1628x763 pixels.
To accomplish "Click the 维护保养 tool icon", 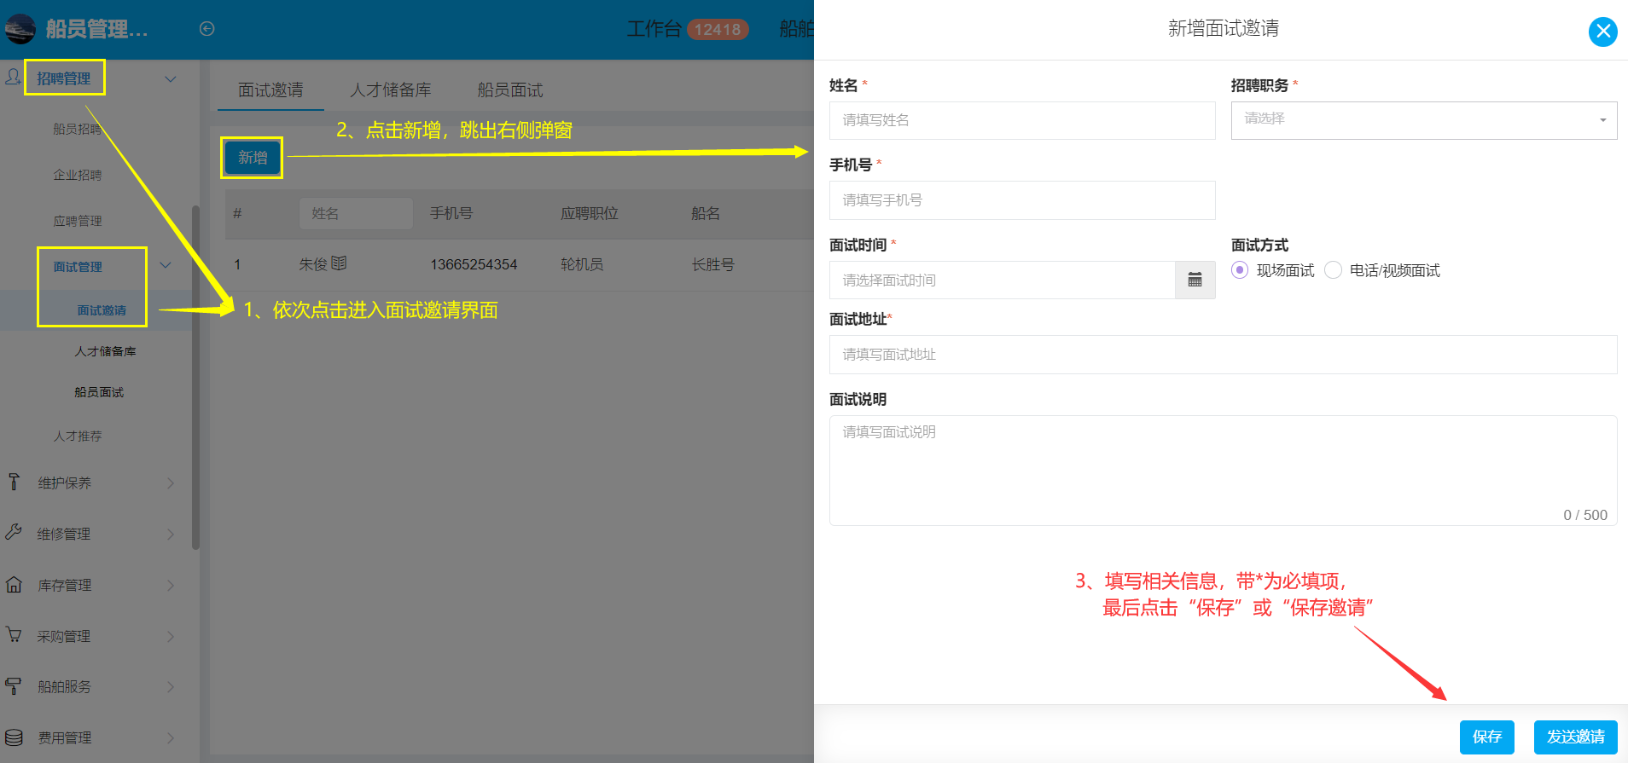I will pyautogui.click(x=14, y=482).
